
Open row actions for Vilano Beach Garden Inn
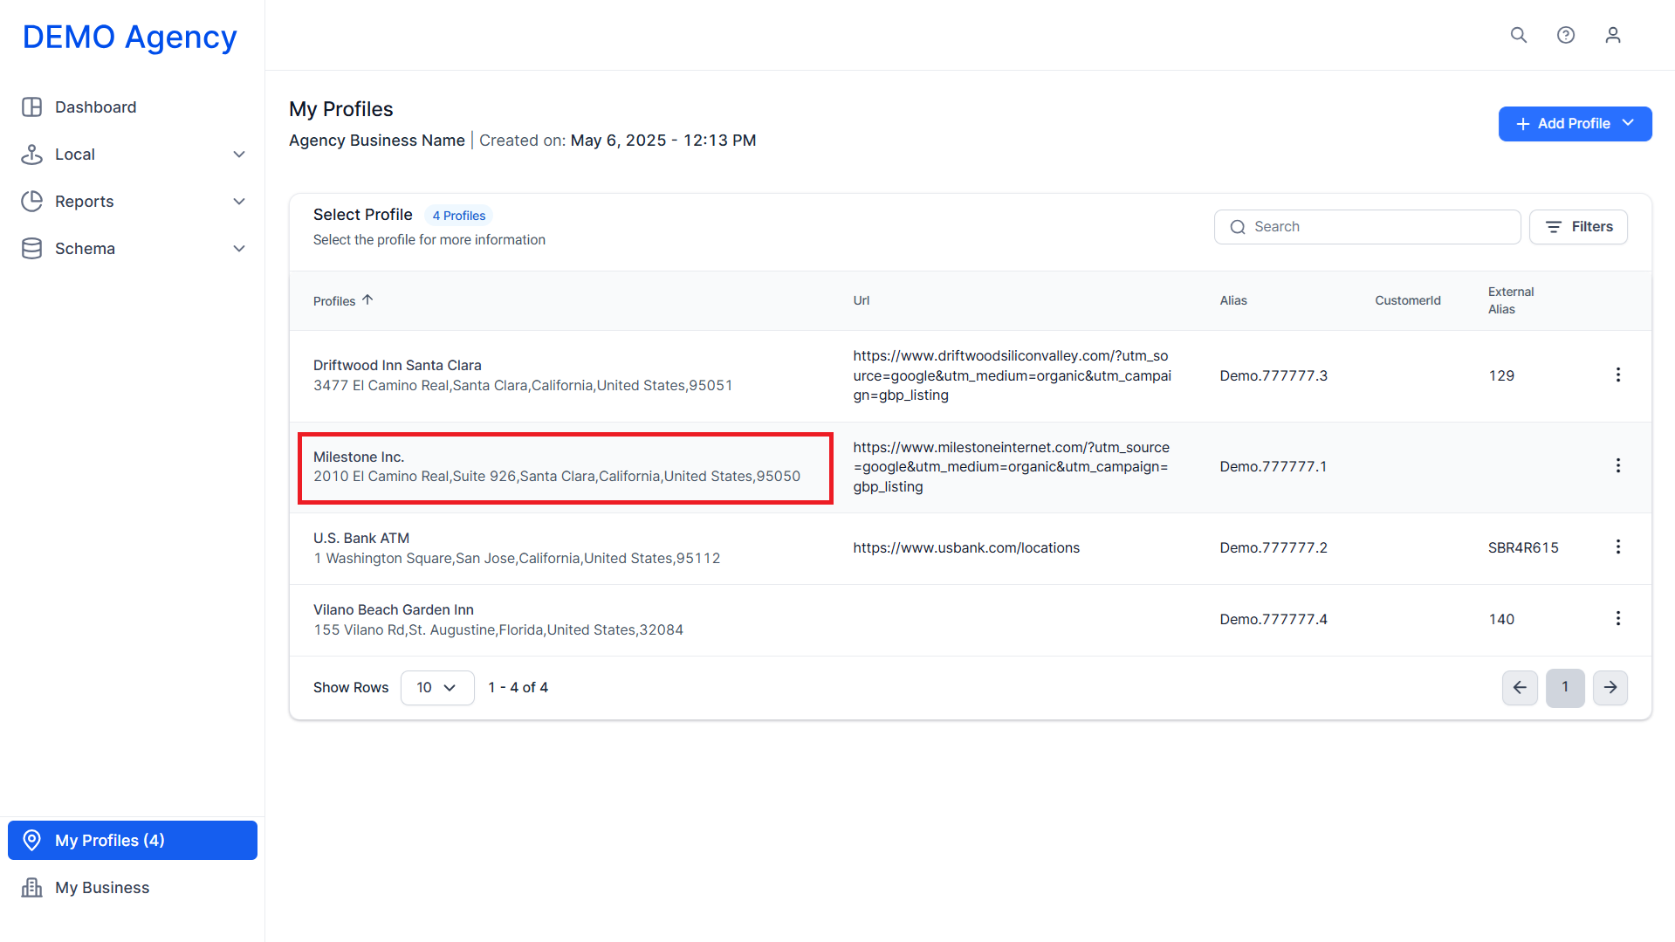[x=1618, y=618]
